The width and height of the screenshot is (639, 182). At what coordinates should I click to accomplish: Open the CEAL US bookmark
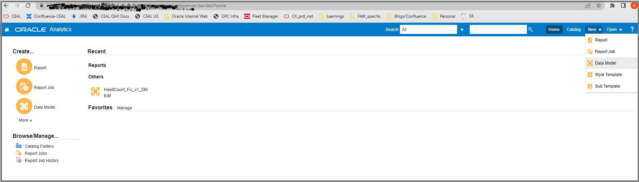click(147, 16)
